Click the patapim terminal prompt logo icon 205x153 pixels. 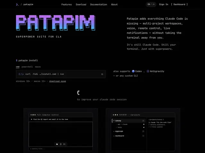[x=17, y=4]
